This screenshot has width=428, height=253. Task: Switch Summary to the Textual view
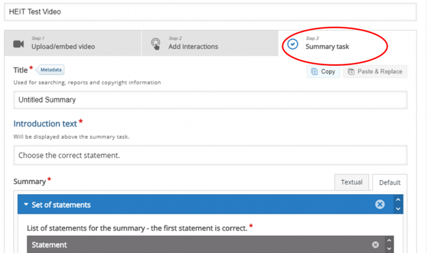(352, 182)
